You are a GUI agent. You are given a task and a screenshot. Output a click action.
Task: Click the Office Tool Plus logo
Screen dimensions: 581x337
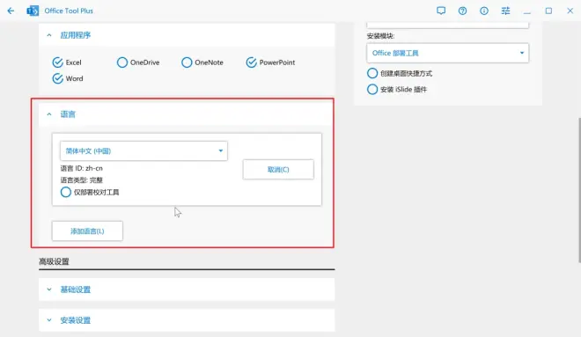tap(33, 11)
